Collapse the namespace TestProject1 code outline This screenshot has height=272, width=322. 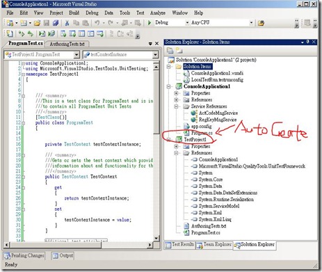click(23, 74)
